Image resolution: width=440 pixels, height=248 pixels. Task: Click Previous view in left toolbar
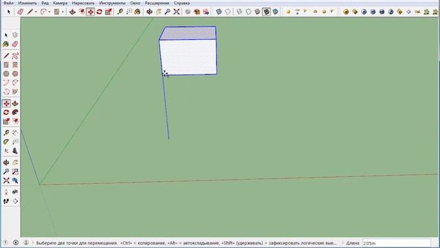pos(15,180)
